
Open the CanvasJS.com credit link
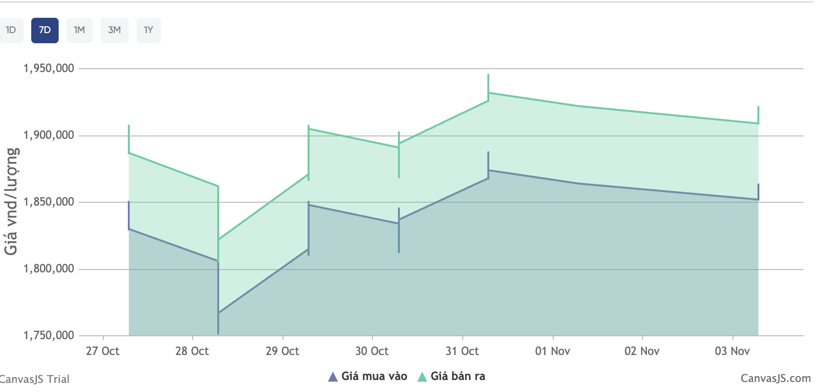coord(775,379)
